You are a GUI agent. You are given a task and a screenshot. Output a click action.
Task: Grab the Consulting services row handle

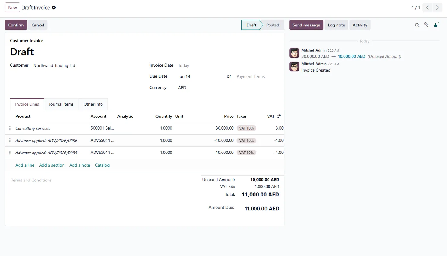pos(10,128)
